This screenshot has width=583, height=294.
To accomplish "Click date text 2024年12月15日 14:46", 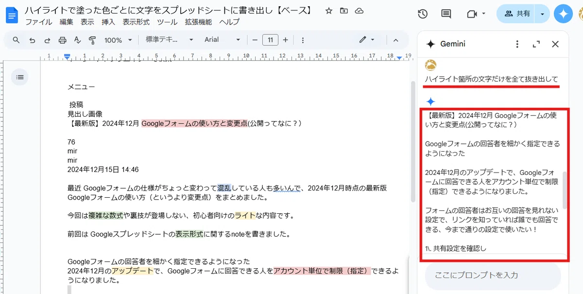I will point(103,170).
